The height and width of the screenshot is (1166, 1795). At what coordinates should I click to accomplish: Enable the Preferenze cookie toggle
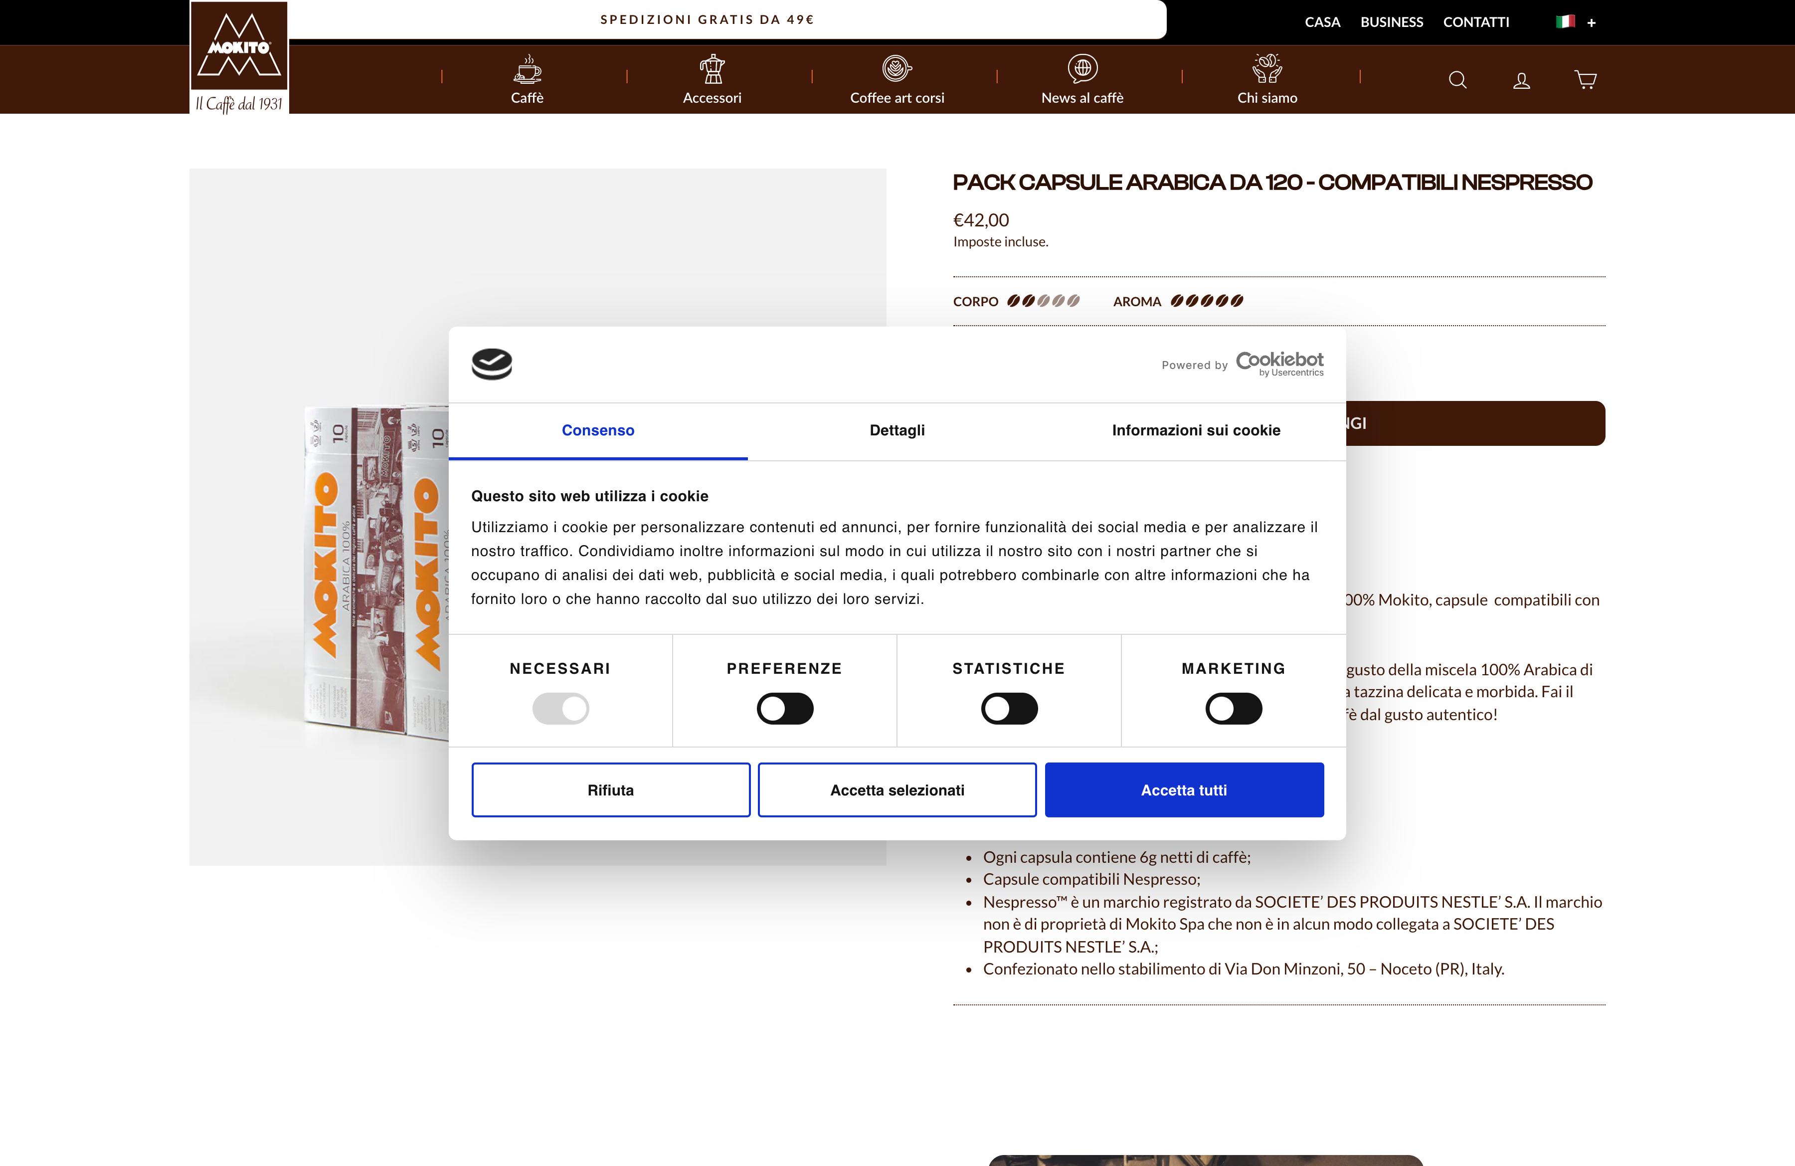click(x=785, y=708)
